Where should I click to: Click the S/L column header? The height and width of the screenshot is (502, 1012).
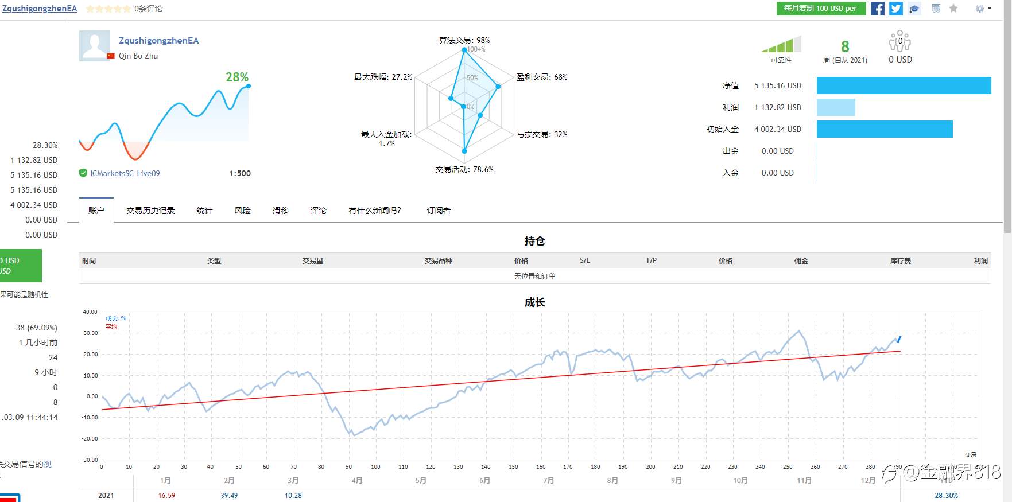[x=585, y=260]
